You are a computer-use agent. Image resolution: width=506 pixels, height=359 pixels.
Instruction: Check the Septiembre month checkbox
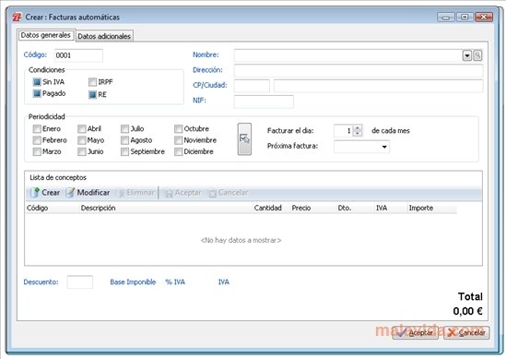pos(124,151)
